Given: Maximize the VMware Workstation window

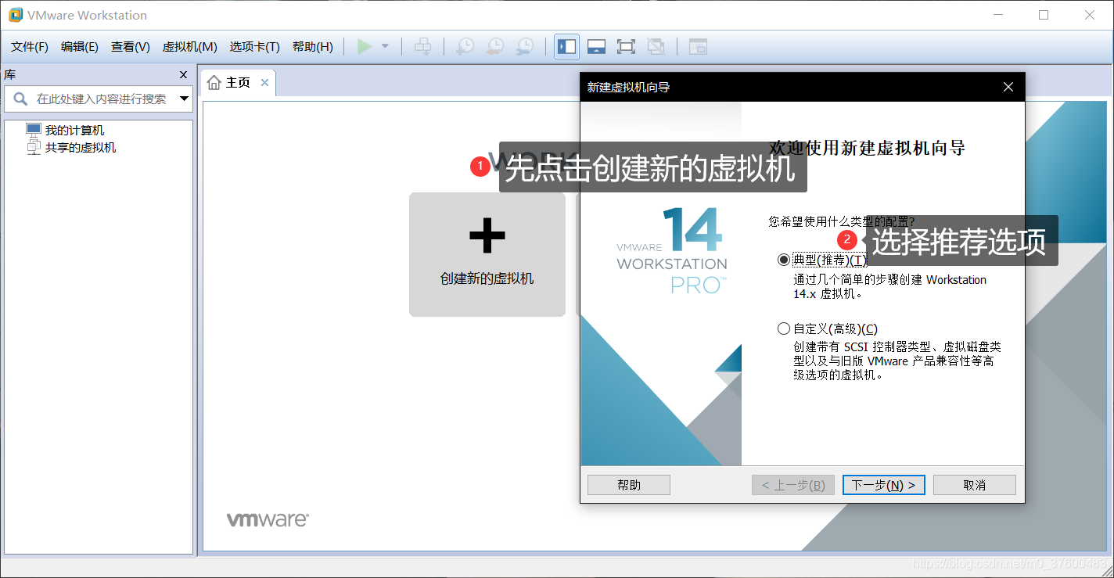Looking at the screenshot, I should pyautogui.click(x=1044, y=15).
